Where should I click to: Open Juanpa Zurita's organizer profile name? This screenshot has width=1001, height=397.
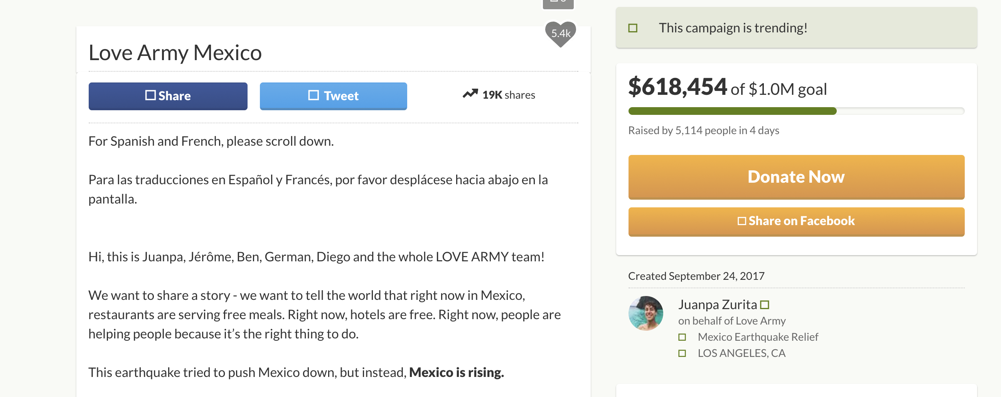717,304
